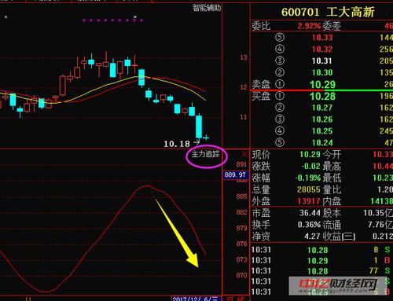Viewport: 393px width, 301px height.
Task: Click the price axis label 13
Action: [x=244, y=57]
